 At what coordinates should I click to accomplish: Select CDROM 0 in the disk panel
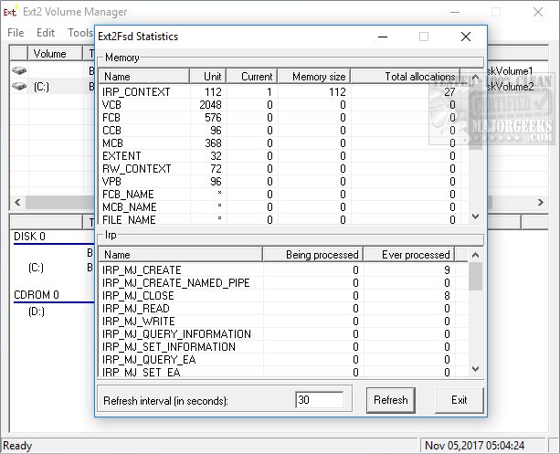pyautogui.click(x=36, y=295)
